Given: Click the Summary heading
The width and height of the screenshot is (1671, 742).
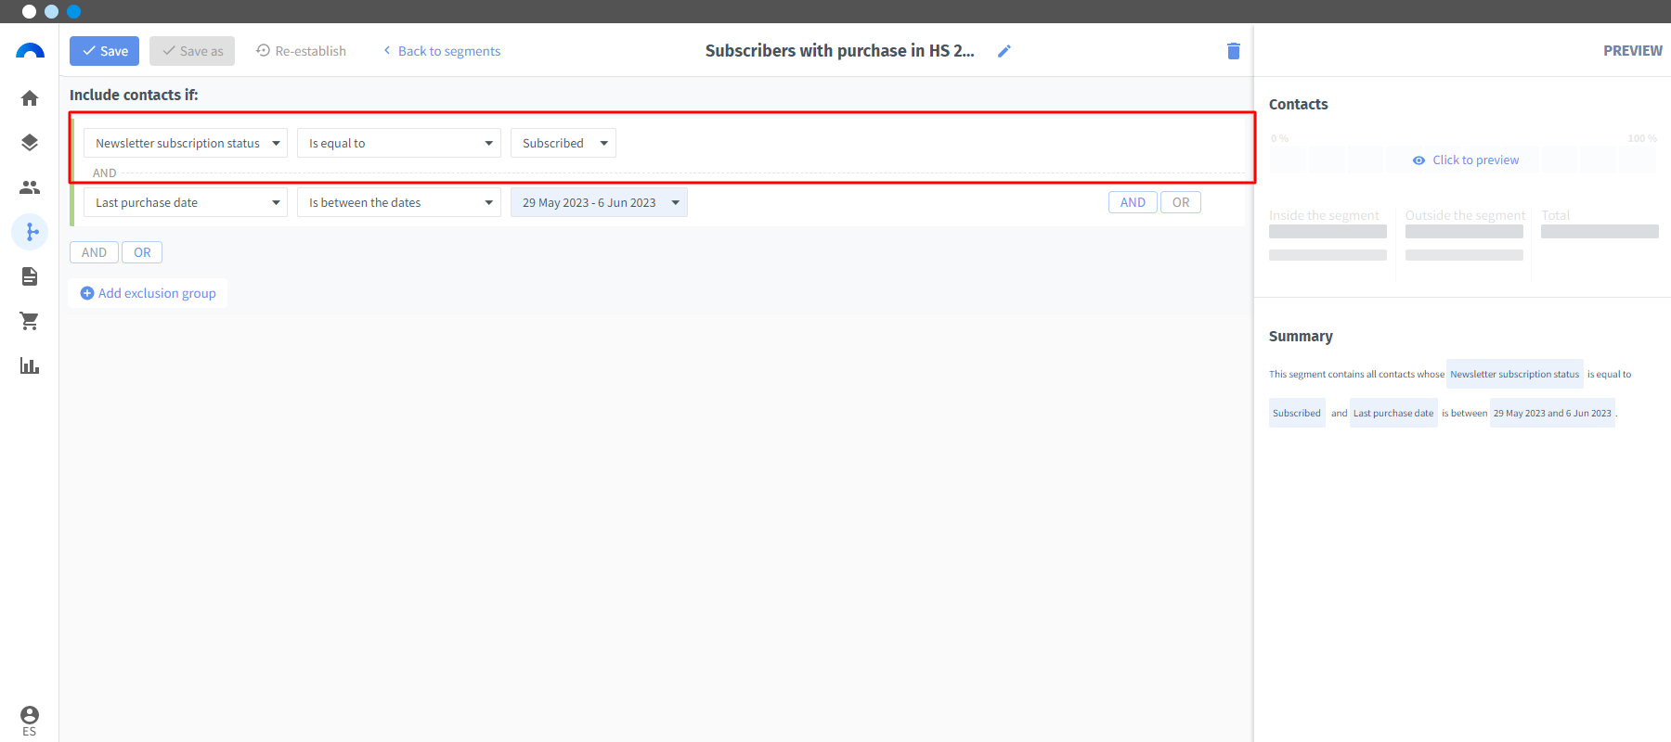Looking at the screenshot, I should pos(1301,336).
